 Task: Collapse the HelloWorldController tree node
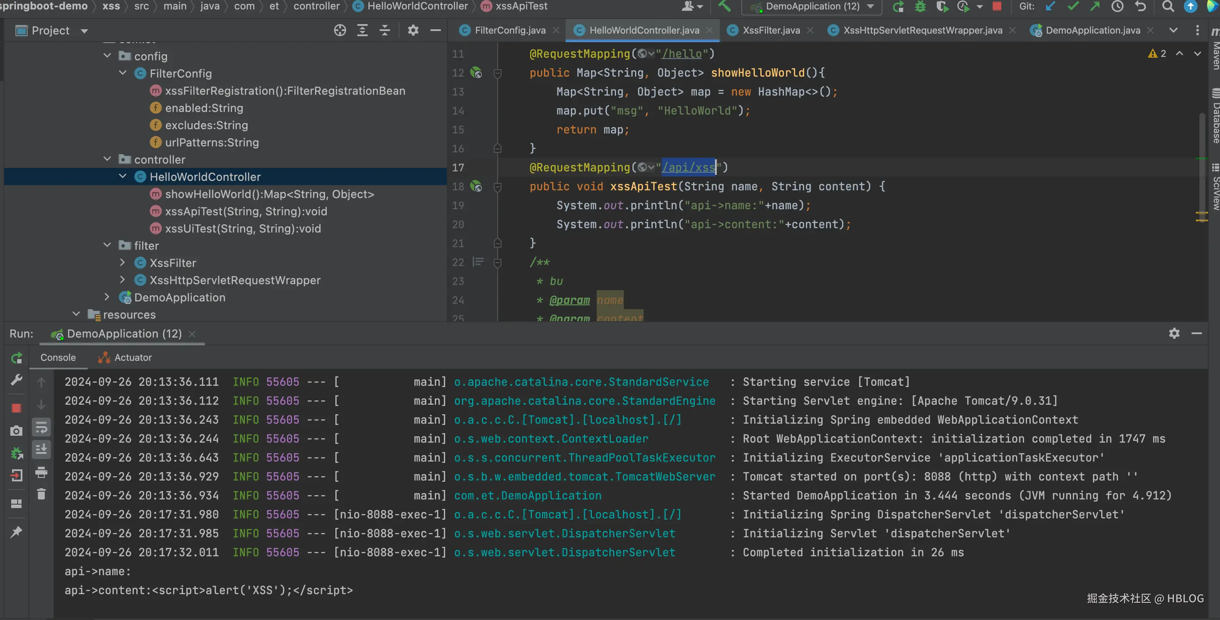123,177
